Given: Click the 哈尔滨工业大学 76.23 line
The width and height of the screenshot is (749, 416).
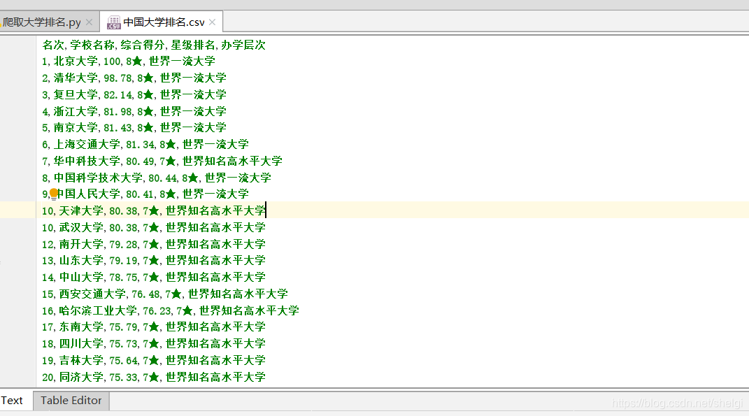Looking at the screenshot, I should pyautogui.click(x=171, y=310).
